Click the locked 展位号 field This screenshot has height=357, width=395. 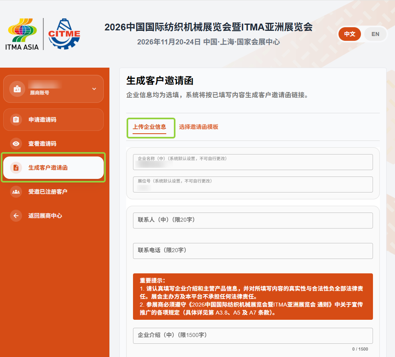coord(253,185)
